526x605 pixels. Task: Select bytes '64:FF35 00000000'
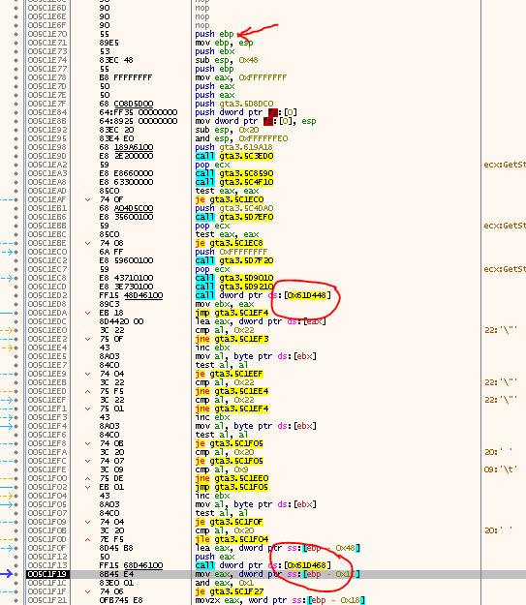(x=139, y=112)
